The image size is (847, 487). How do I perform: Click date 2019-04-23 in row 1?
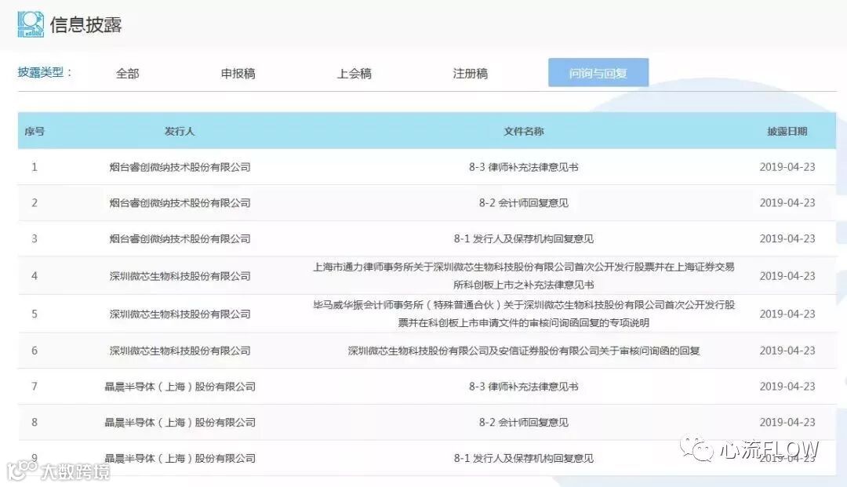point(787,167)
